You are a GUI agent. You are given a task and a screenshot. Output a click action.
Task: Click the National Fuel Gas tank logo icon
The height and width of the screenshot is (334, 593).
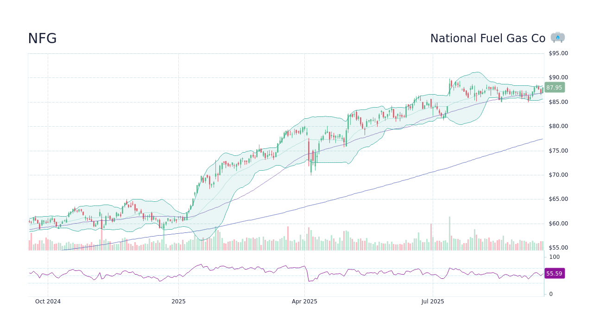pos(558,37)
